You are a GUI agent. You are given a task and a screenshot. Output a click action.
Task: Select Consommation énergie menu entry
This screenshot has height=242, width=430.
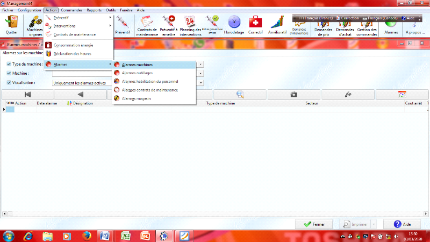78,45
